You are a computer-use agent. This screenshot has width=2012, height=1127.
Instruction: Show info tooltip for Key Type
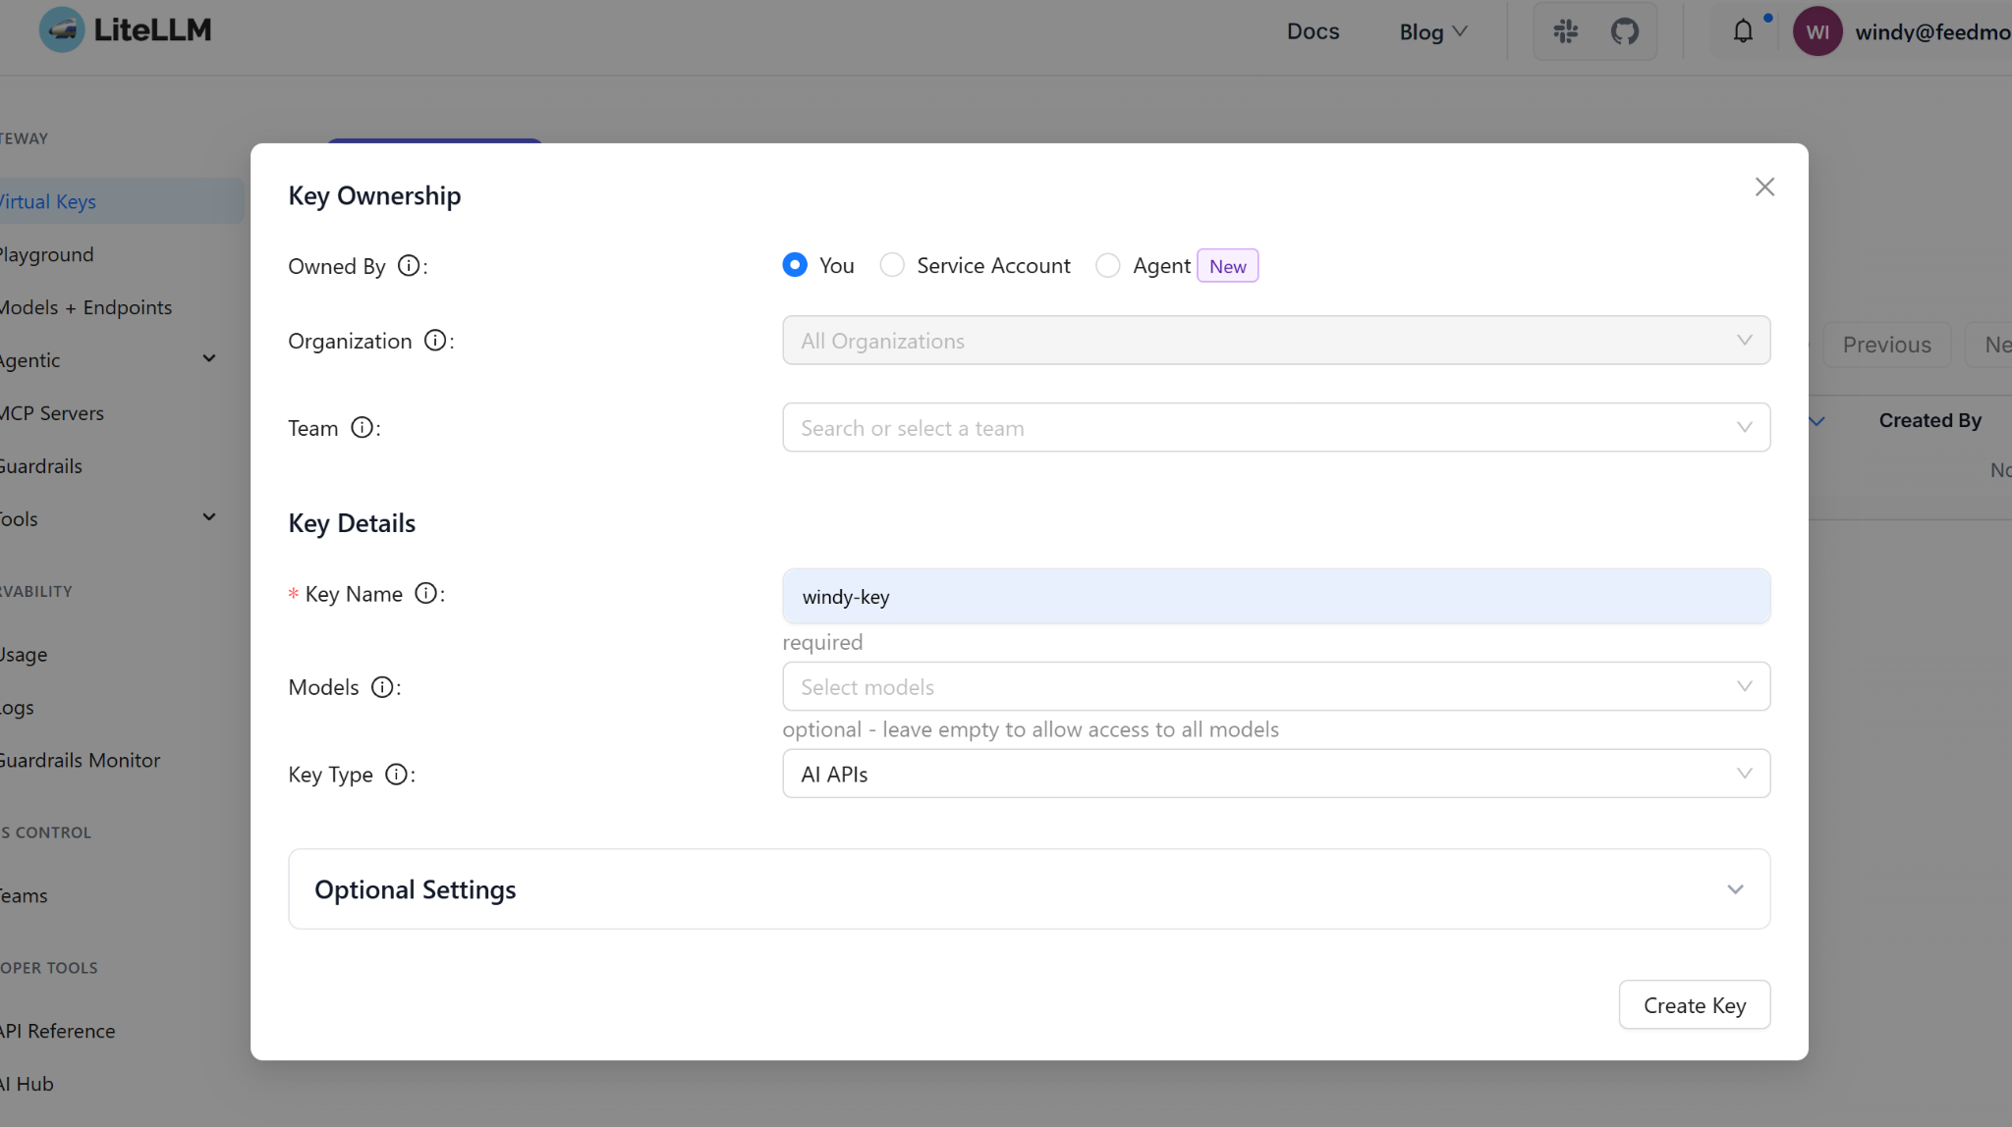pyautogui.click(x=397, y=775)
